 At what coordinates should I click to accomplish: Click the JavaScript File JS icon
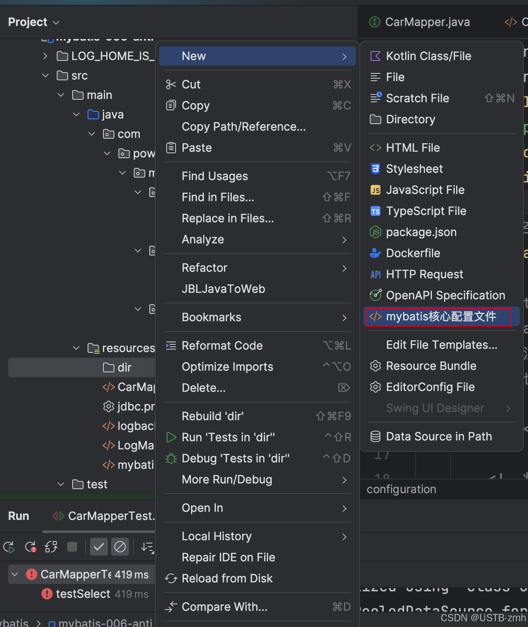pyautogui.click(x=376, y=190)
